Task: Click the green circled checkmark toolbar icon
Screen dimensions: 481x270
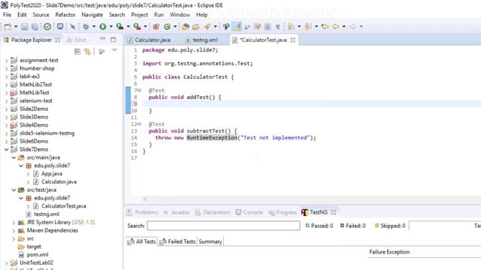Action: click(x=47, y=27)
